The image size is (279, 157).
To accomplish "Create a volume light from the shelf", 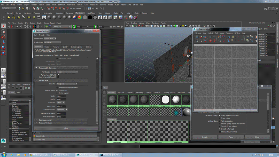I will tap(34, 17).
